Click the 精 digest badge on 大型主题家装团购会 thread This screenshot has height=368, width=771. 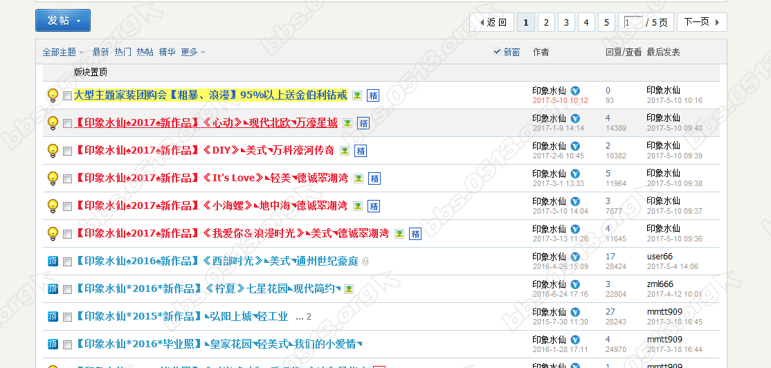coord(373,95)
